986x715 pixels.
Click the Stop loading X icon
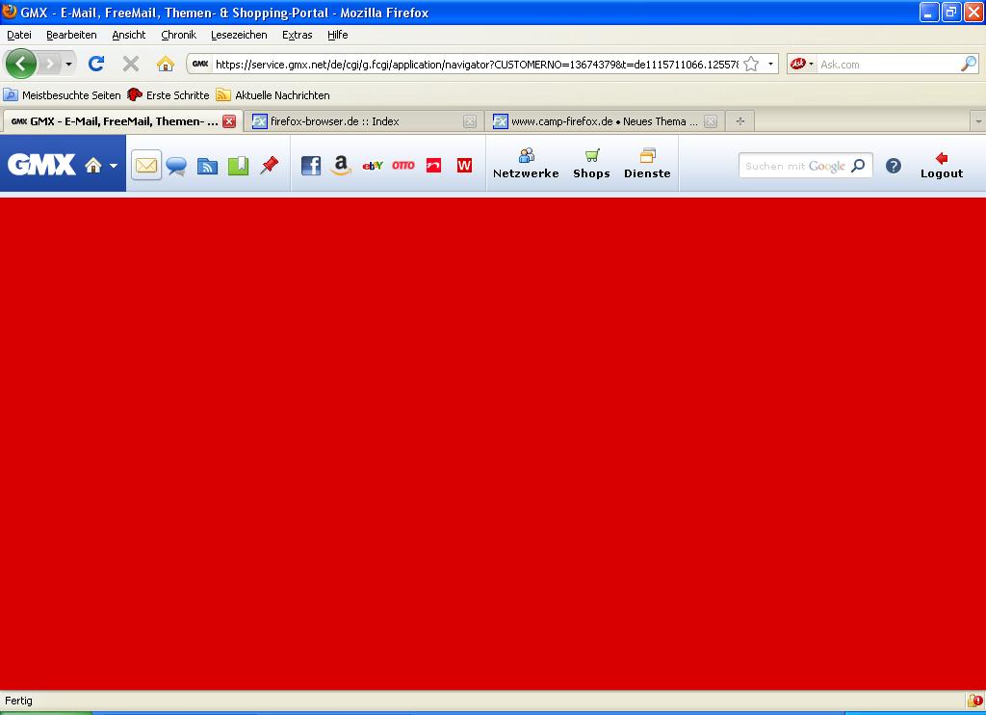131,64
